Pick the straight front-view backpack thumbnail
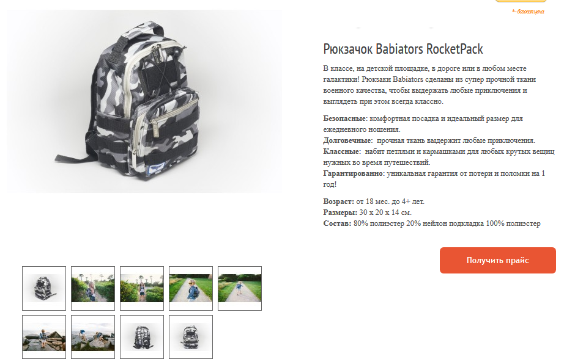 [191, 337]
